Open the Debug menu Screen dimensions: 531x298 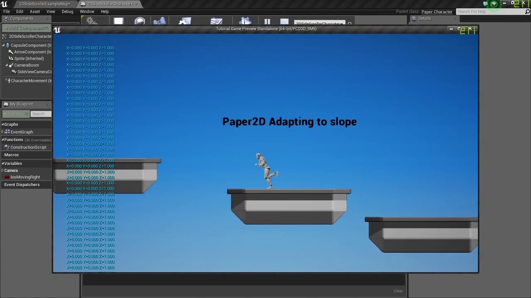[67, 12]
